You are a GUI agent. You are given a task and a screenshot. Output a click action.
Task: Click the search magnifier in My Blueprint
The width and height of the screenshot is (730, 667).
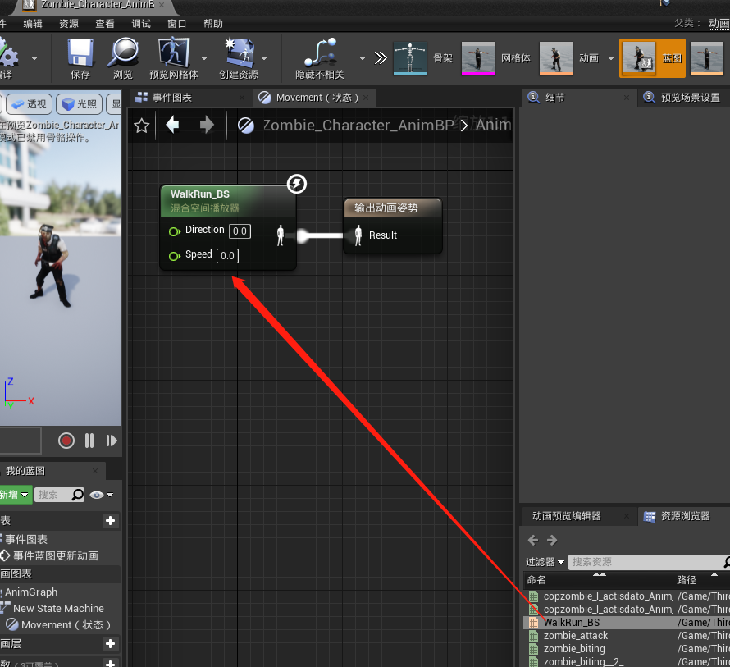pyautogui.click(x=78, y=494)
